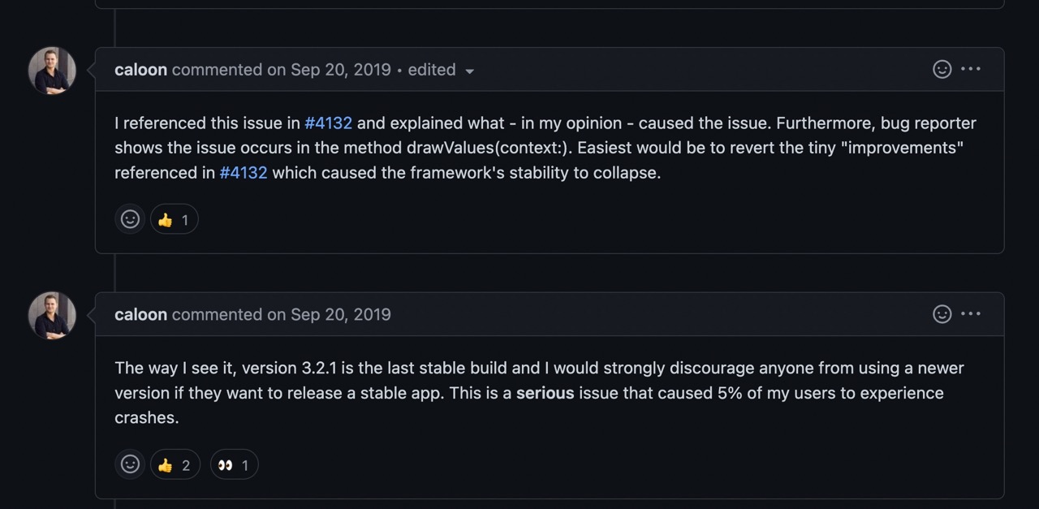Click caloon's avatar beside second comment
1039x509 pixels.
coord(52,316)
